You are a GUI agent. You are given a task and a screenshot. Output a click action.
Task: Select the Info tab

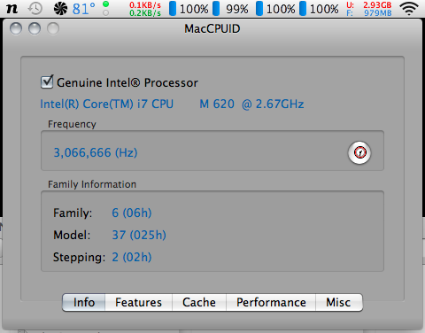(84, 302)
